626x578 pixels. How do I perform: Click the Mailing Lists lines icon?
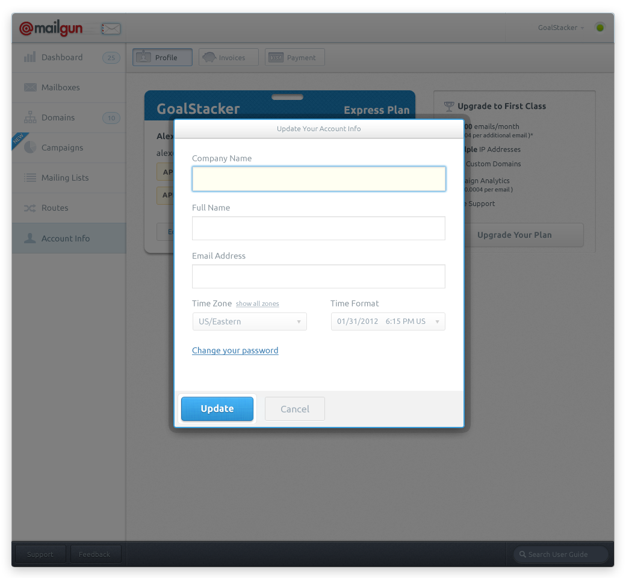[x=30, y=178]
